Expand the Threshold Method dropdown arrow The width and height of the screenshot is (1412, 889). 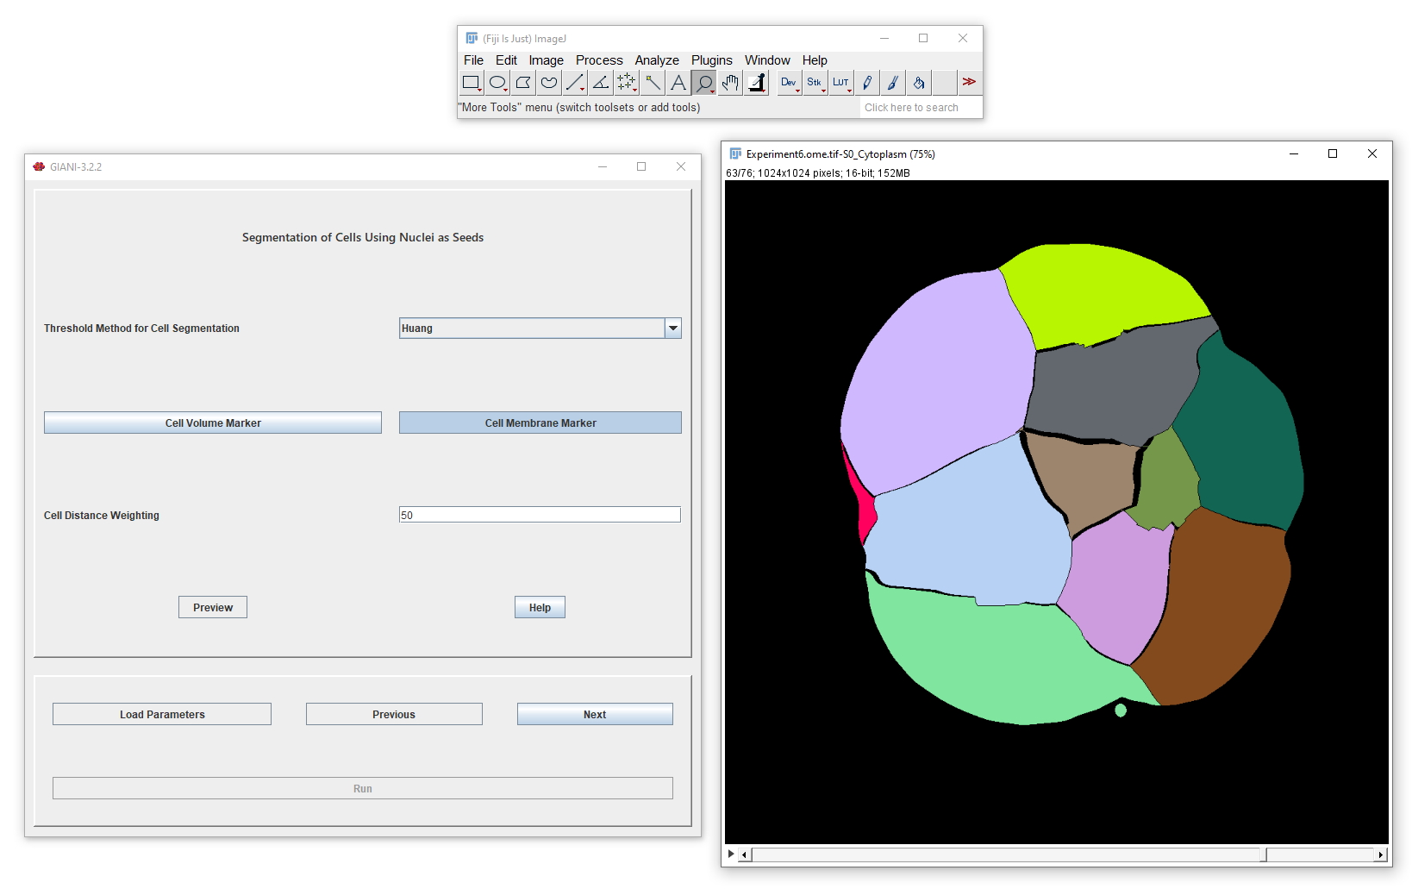tap(673, 329)
